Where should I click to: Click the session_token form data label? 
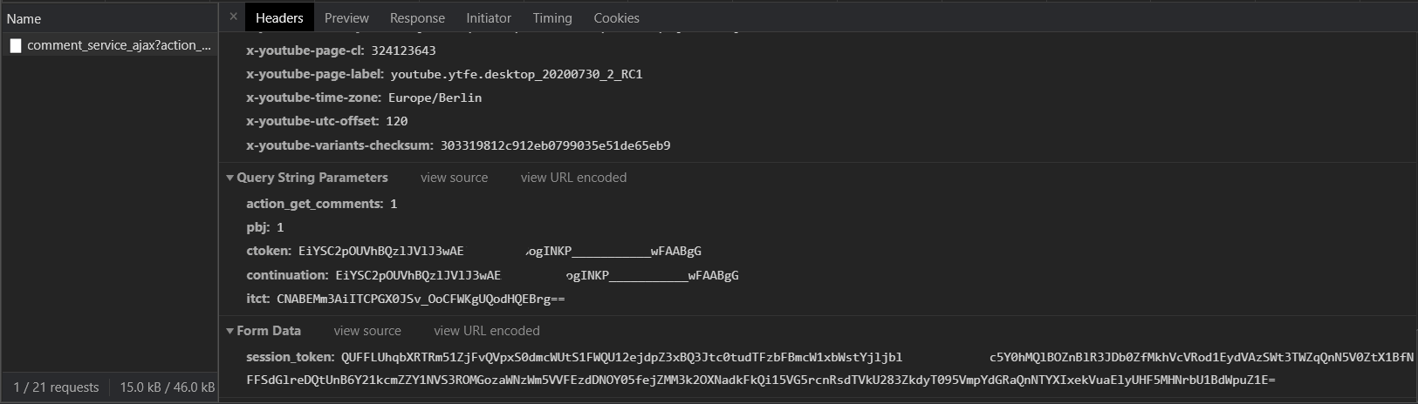(x=289, y=357)
